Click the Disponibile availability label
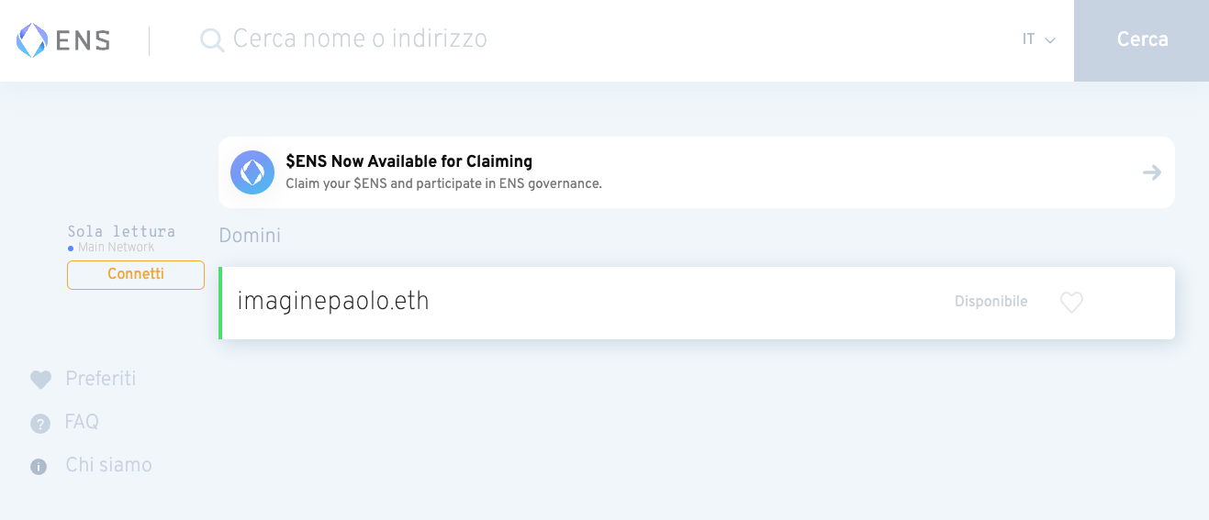 pyautogui.click(x=991, y=302)
